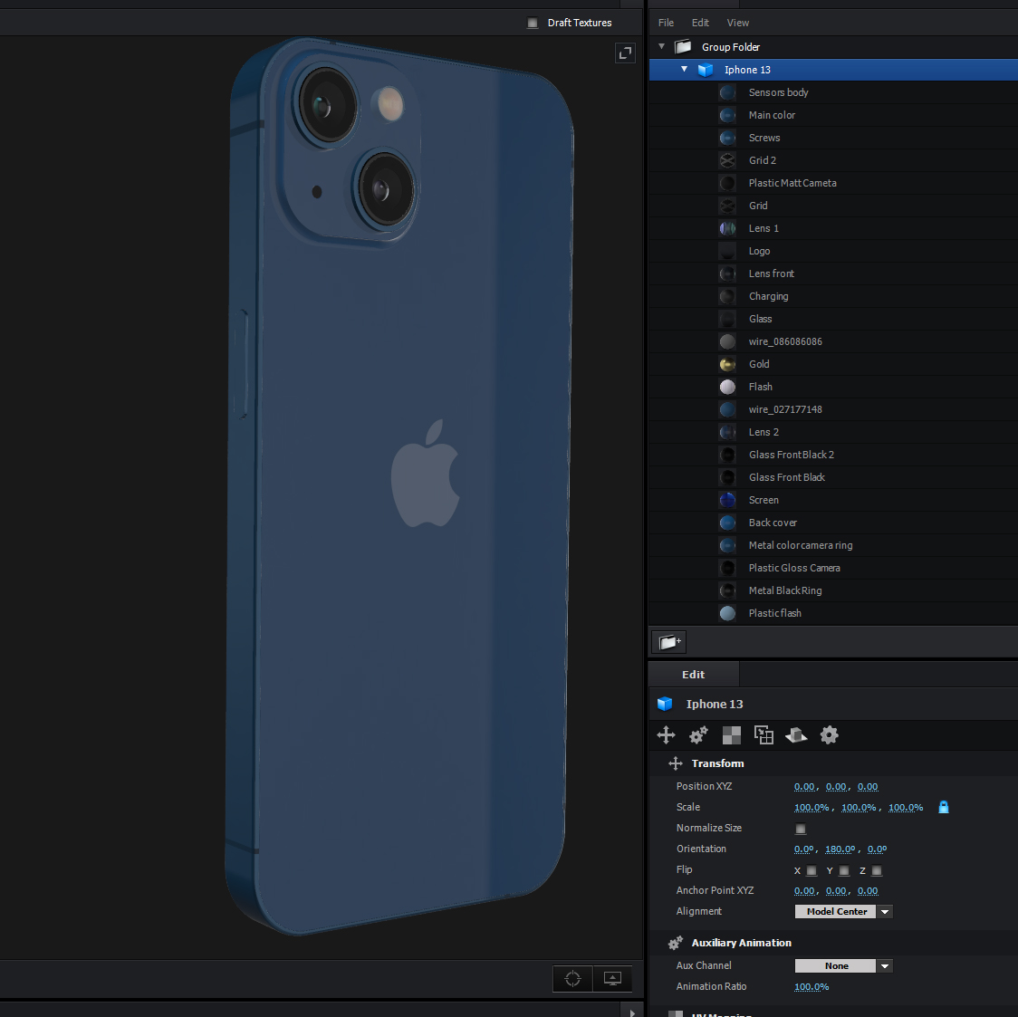1018x1017 pixels.
Task: Click Orientation Z value 0.0°
Action: click(877, 849)
